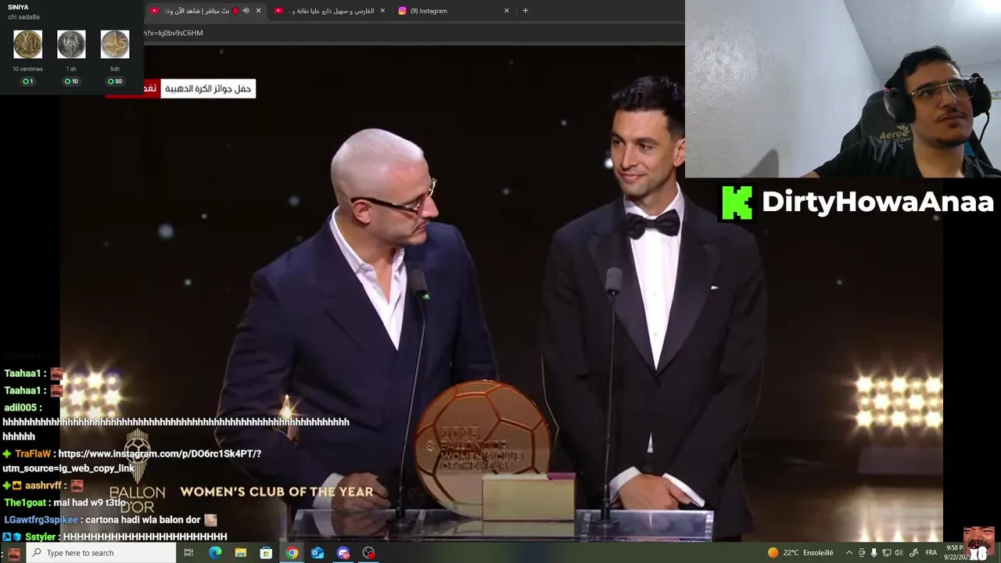Open the recording app taskbar icon
1001x563 pixels.
[368, 553]
